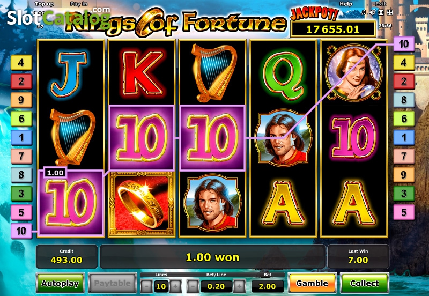Viewport: 429px width, 296px height.
Task: Toggle widescreen stretch icon
Action: (381, 12)
